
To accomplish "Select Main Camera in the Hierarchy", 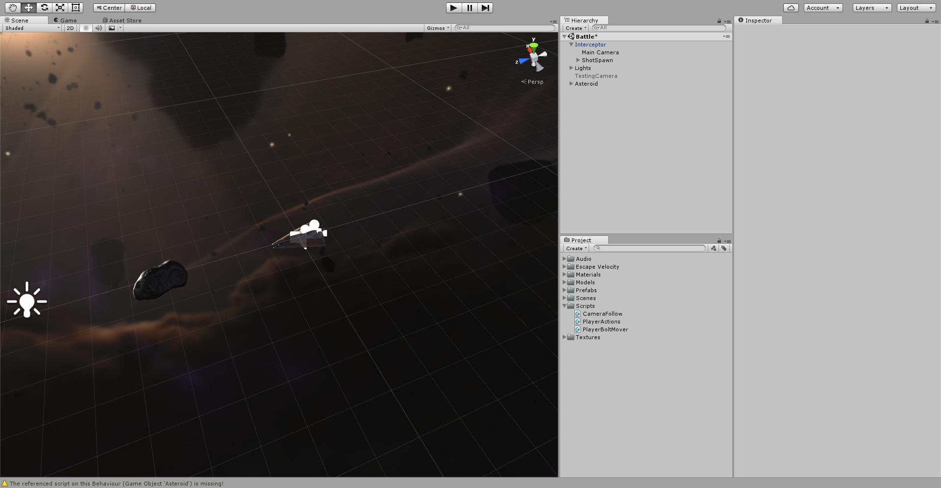I will click(x=600, y=52).
